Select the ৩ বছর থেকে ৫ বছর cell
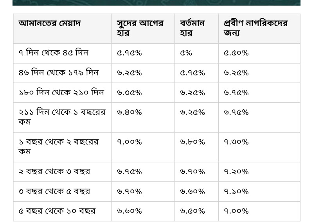The image size is (313, 223). (x=63, y=191)
